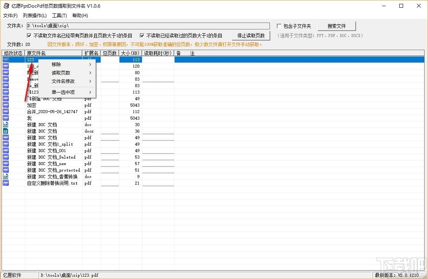Select file name 新建 DOC 文档_香蕉转换
428x279 pixels.
pyautogui.click(x=52, y=177)
